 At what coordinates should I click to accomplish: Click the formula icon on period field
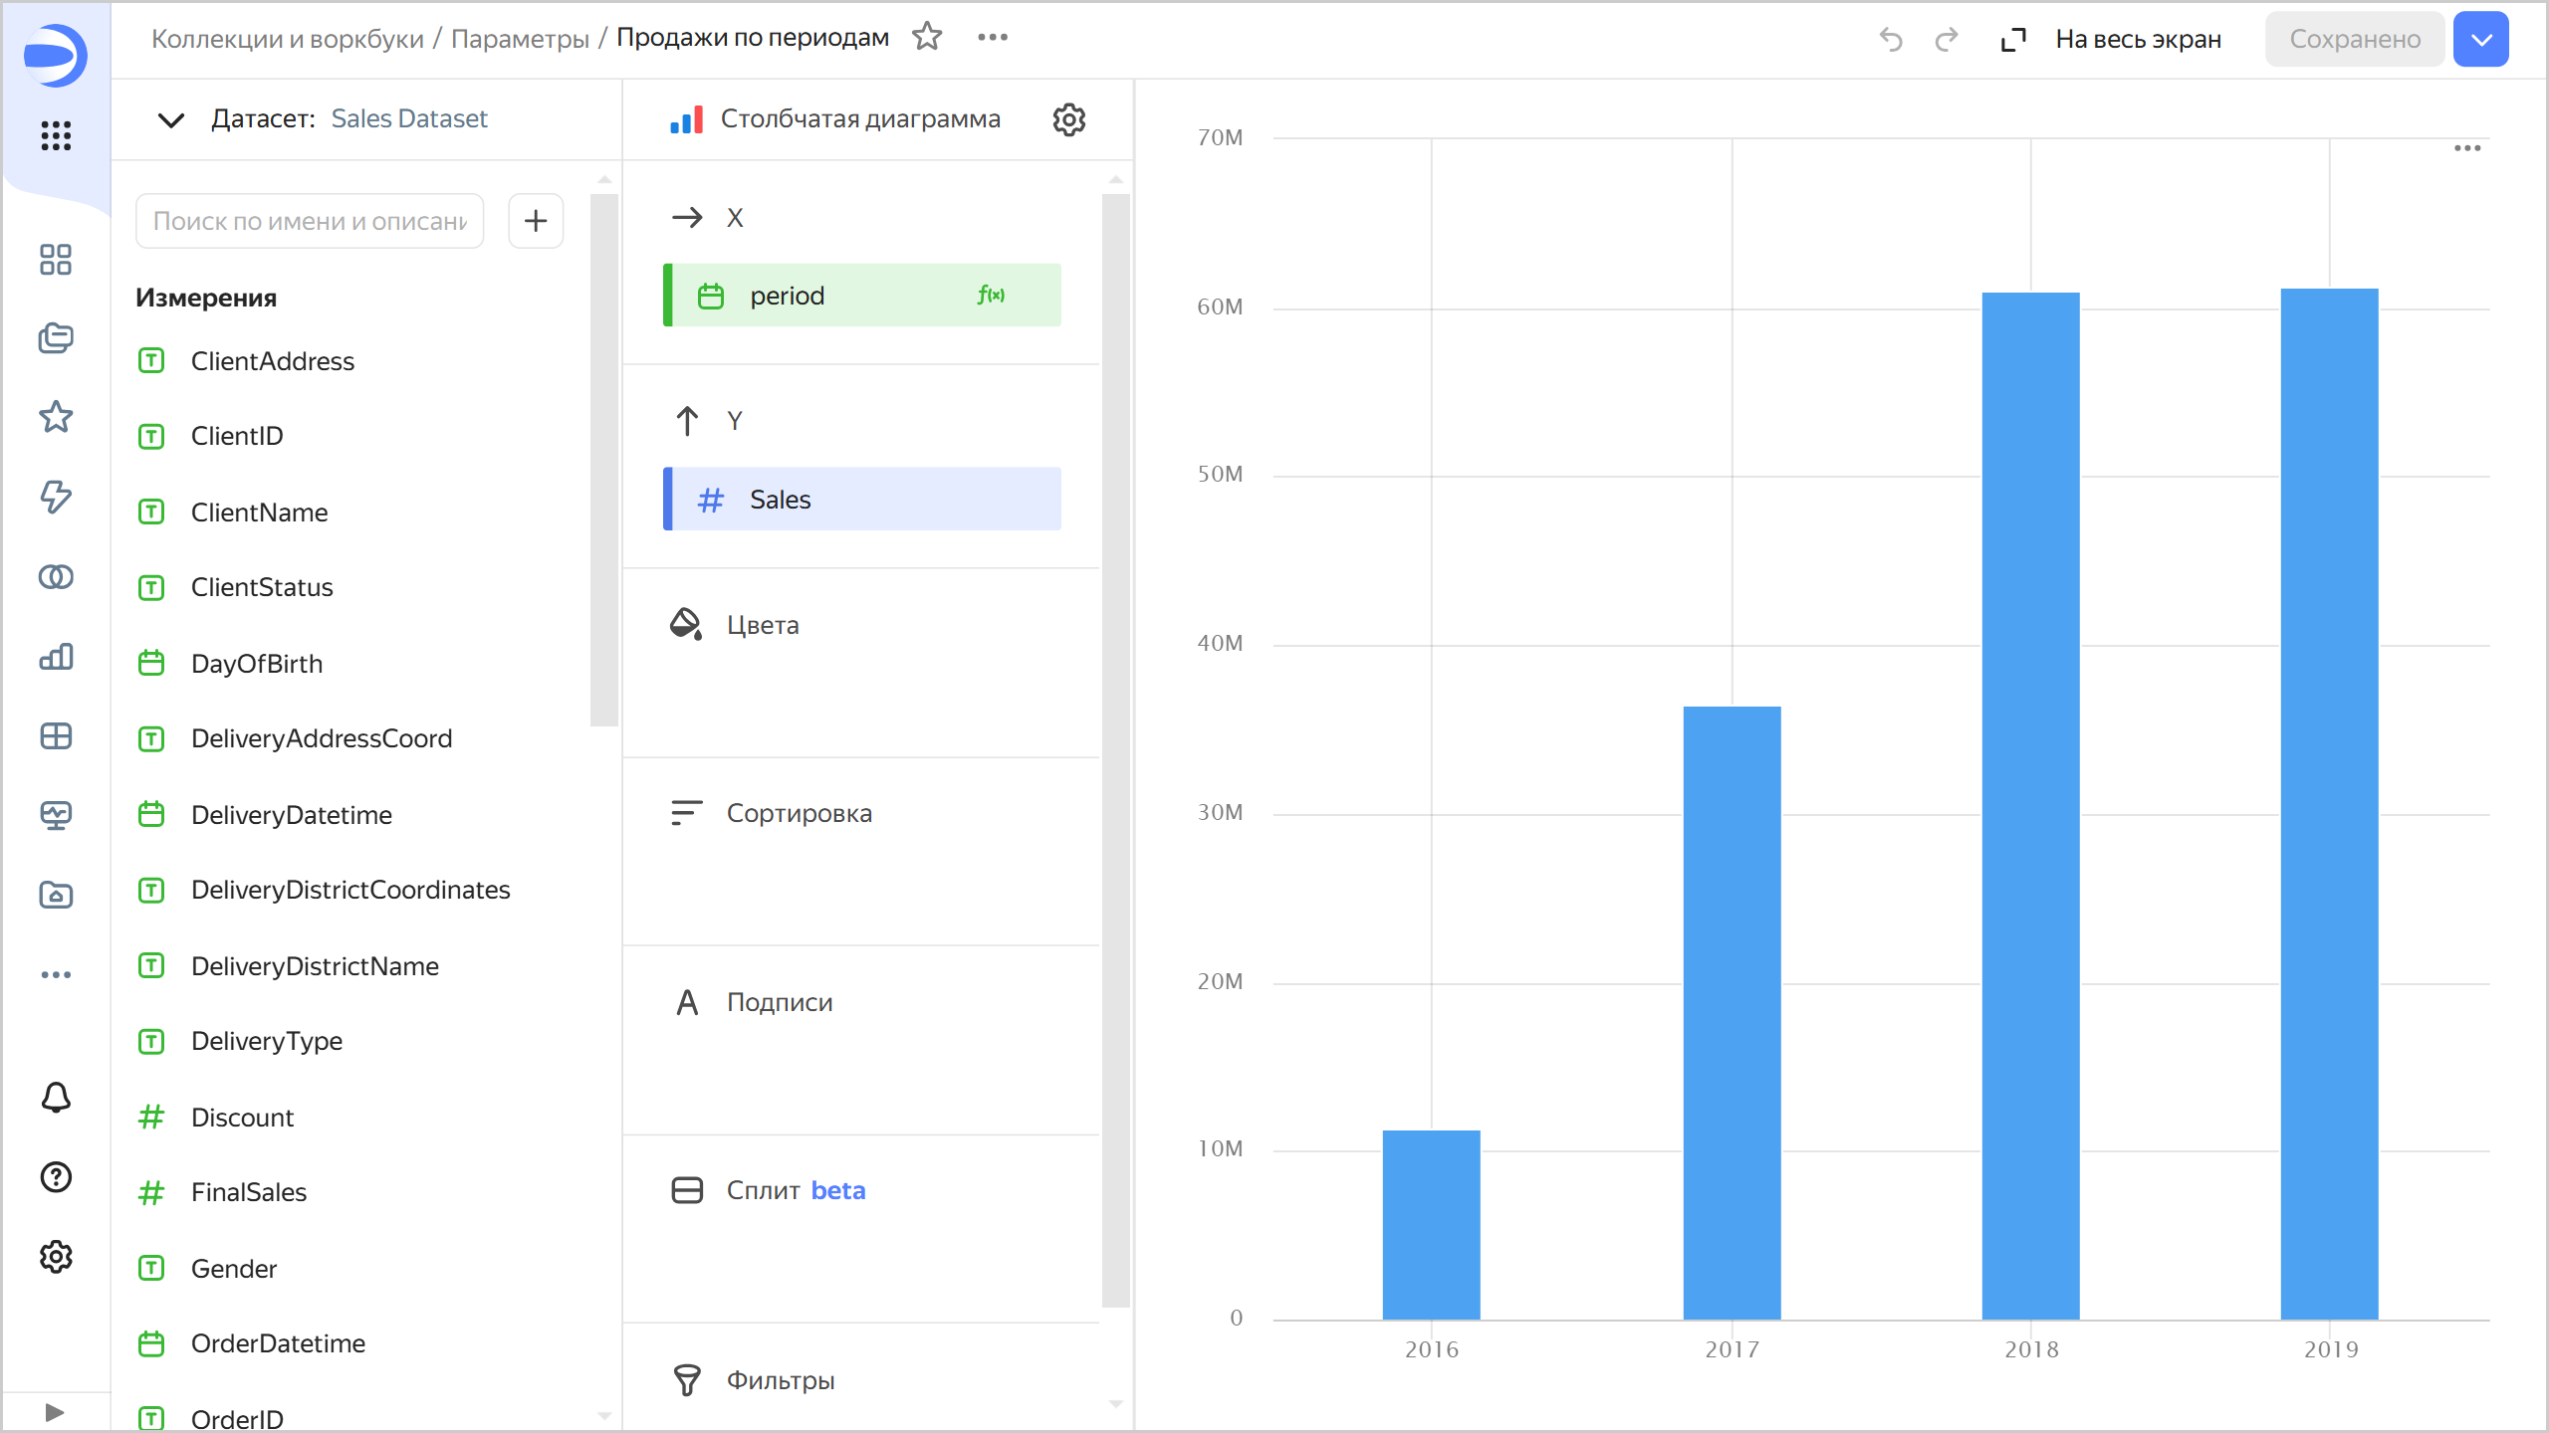tap(991, 295)
